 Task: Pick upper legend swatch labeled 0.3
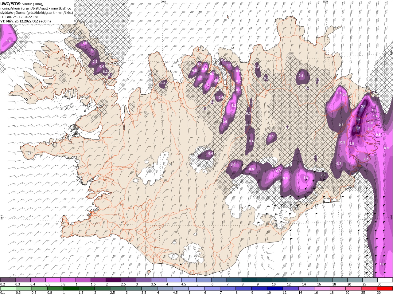(23, 280)
